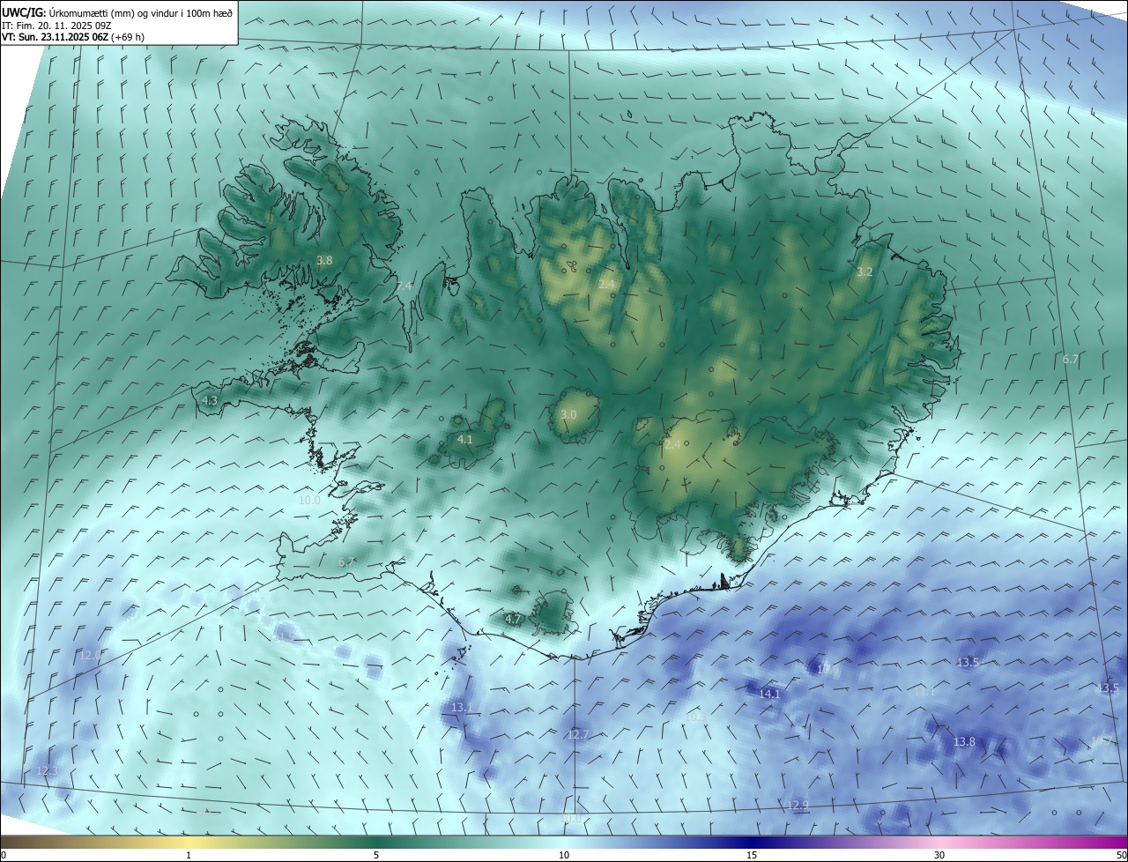Image resolution: width=1128 pixels, height=862 pixels.
Task: Click the 11.1 value label
Action: (924, 693)
